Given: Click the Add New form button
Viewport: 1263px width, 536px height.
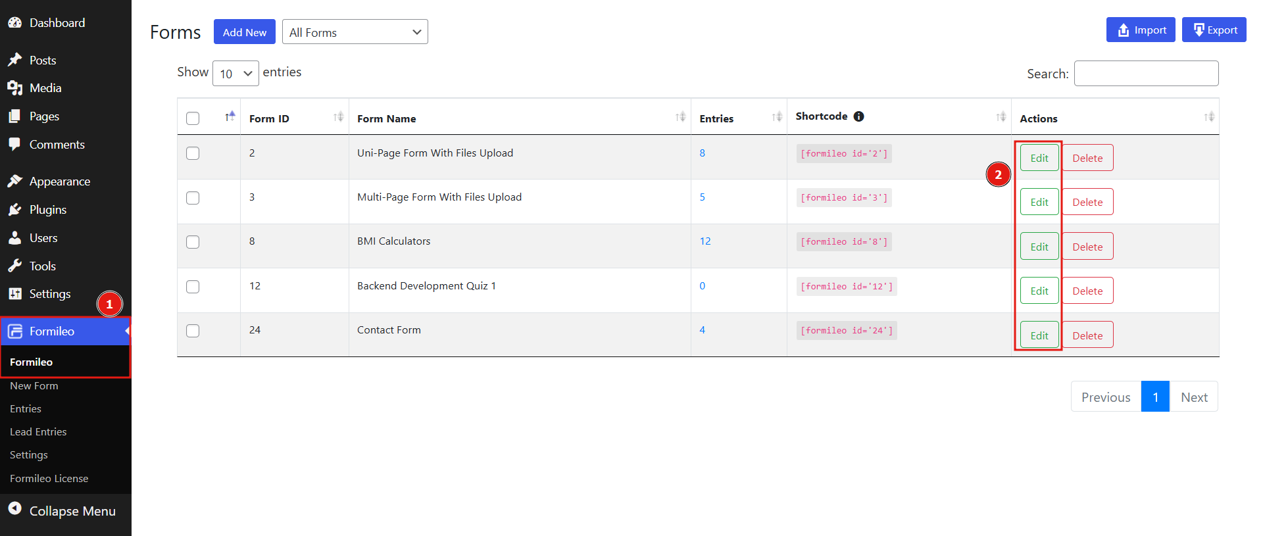Looking at the screenshot, I should (x=244, y=32).
